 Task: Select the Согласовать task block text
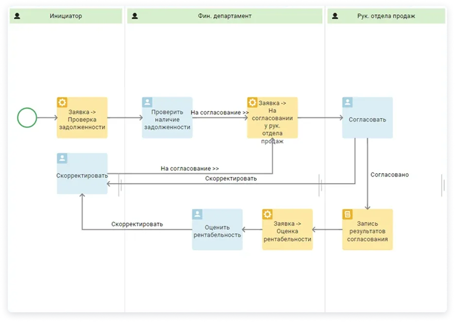(x=367, y=119)
